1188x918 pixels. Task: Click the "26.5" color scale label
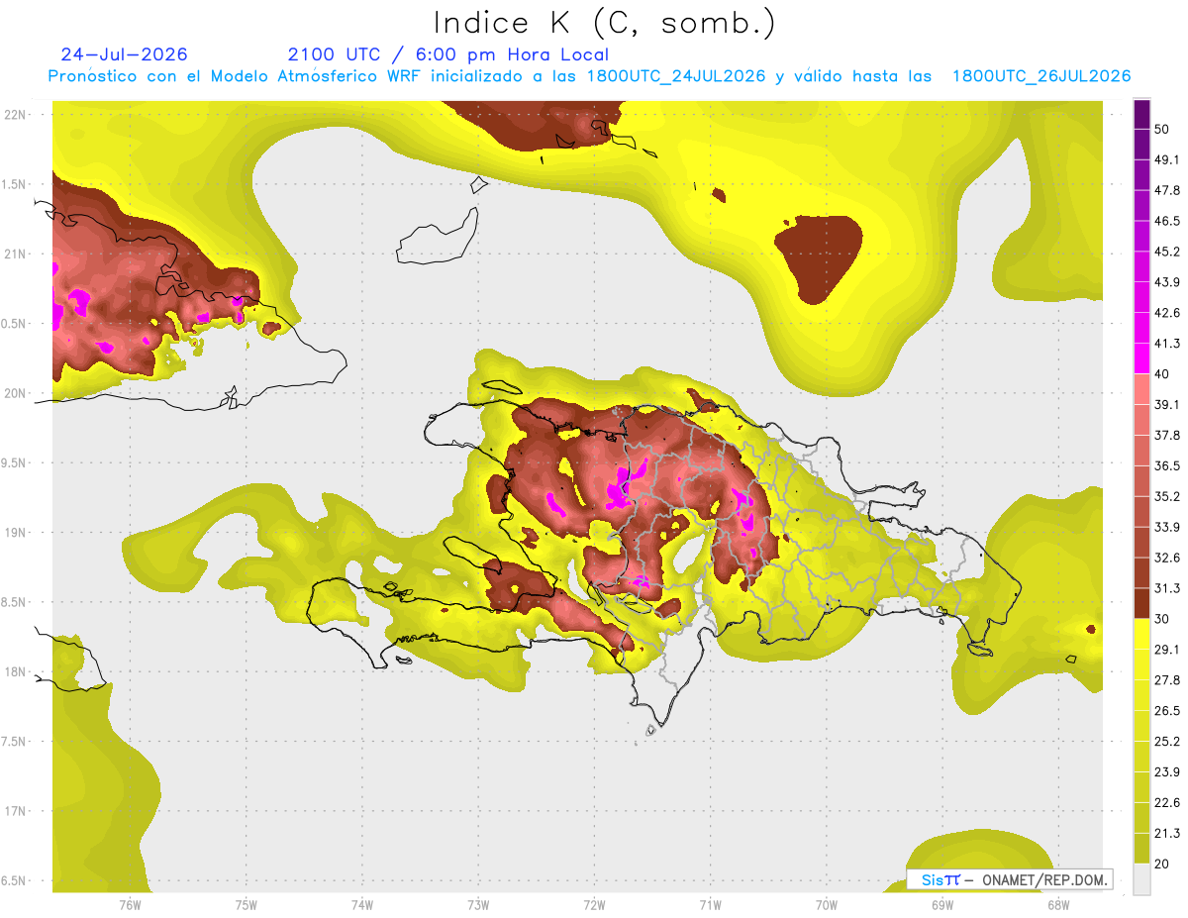tap(1167, 710)
